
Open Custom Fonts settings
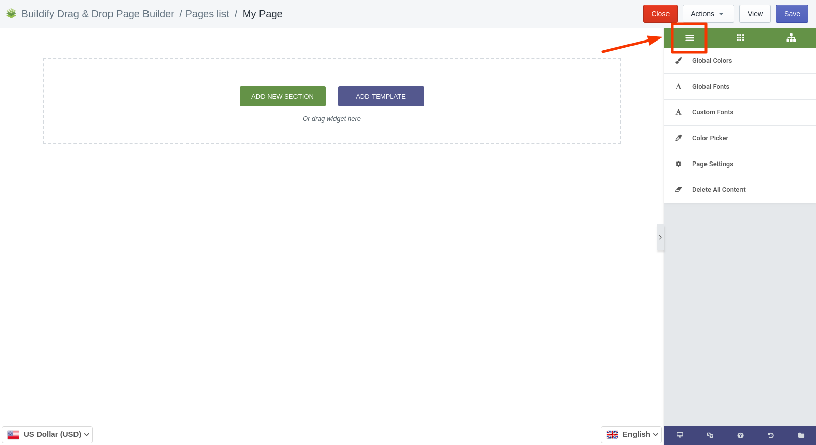[x=740, y=112]
